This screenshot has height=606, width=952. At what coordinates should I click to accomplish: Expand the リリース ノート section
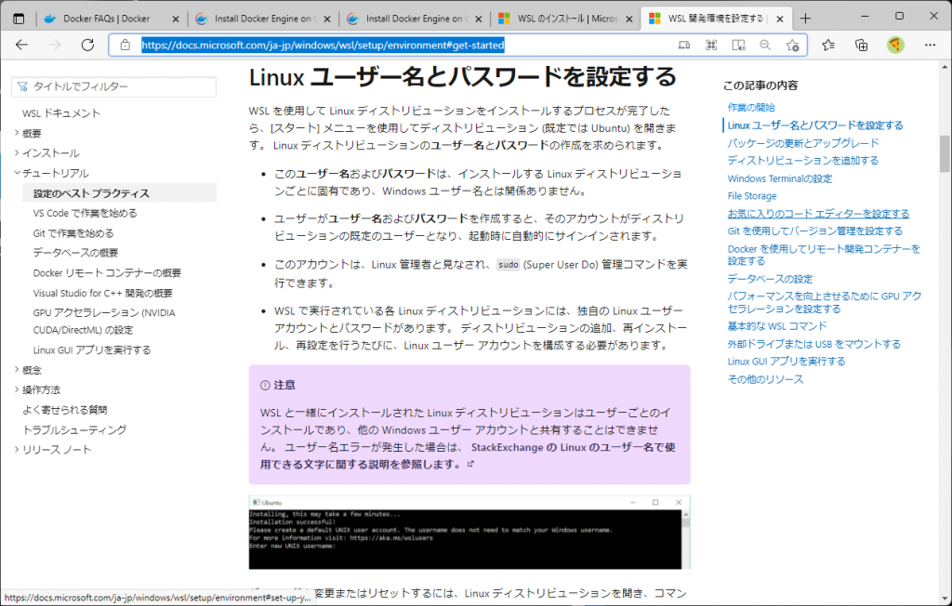point(17,449)
